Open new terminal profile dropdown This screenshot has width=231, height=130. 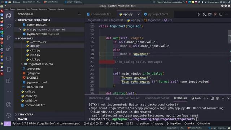[207, 98]
